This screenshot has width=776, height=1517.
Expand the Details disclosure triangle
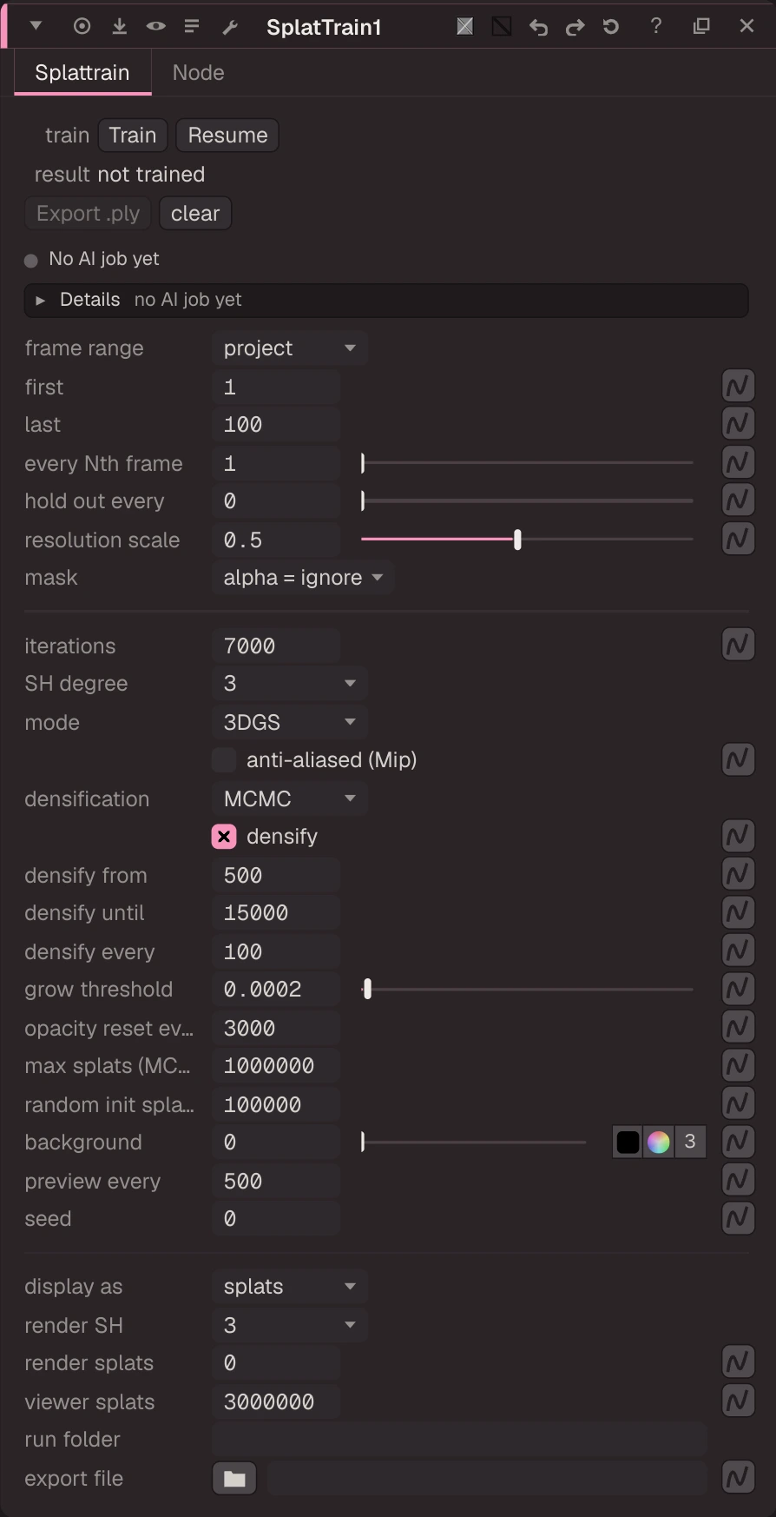pos(40,300)
